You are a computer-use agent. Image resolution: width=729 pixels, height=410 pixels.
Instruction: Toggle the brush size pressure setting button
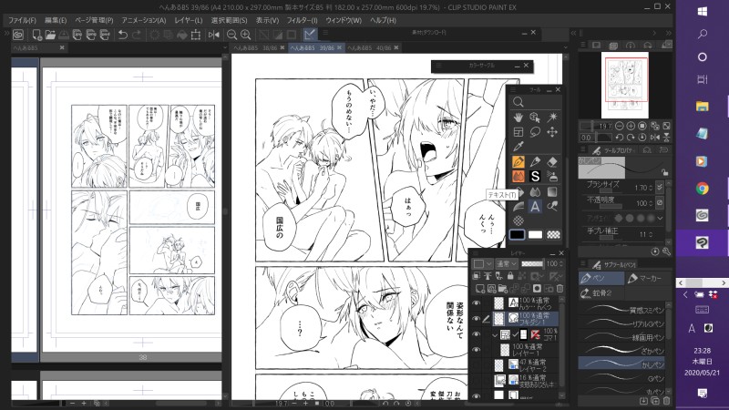[660, 188]
